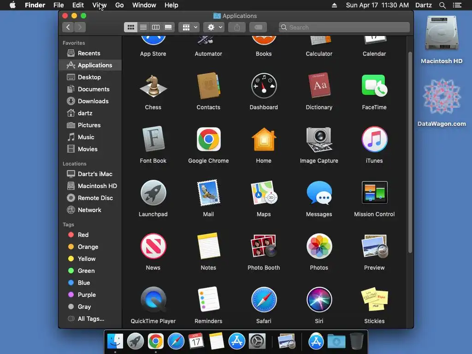Click the Edit Tags toolbar button
Image resolution: width=472 pixels, height=354 pixels.
tap(258, 27)
